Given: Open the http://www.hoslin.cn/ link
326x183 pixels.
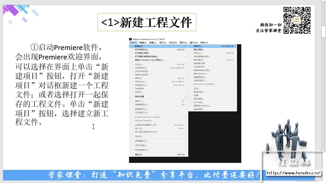Looking at the screenshot, I should [x=293, y=173].
